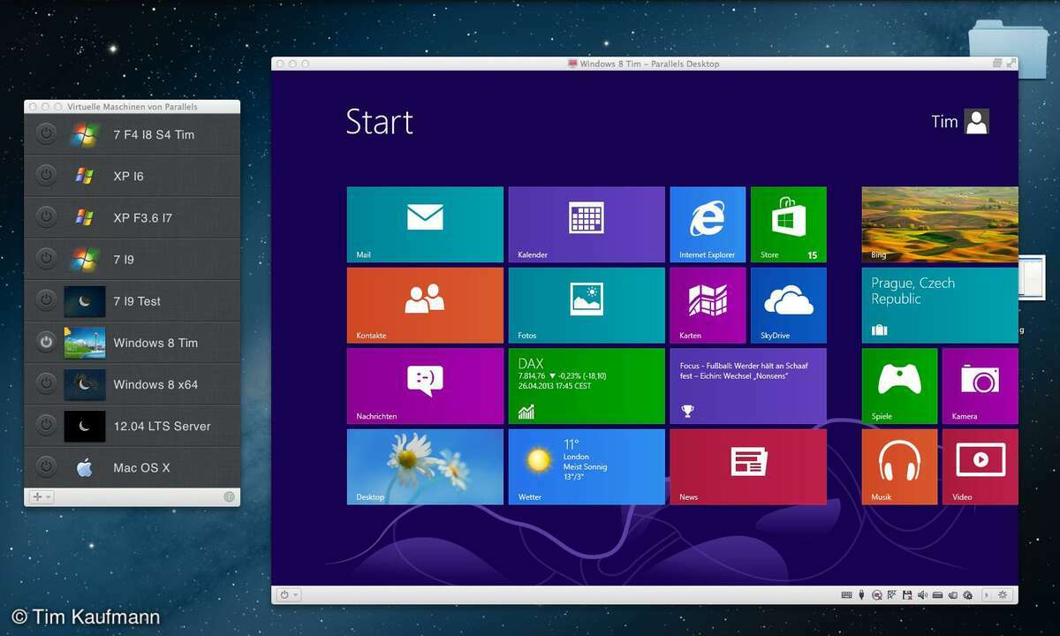Click the 12.04 LTS Server black thumbnail
This screenshot has height=636, width=1060.
tap(85, 426)
